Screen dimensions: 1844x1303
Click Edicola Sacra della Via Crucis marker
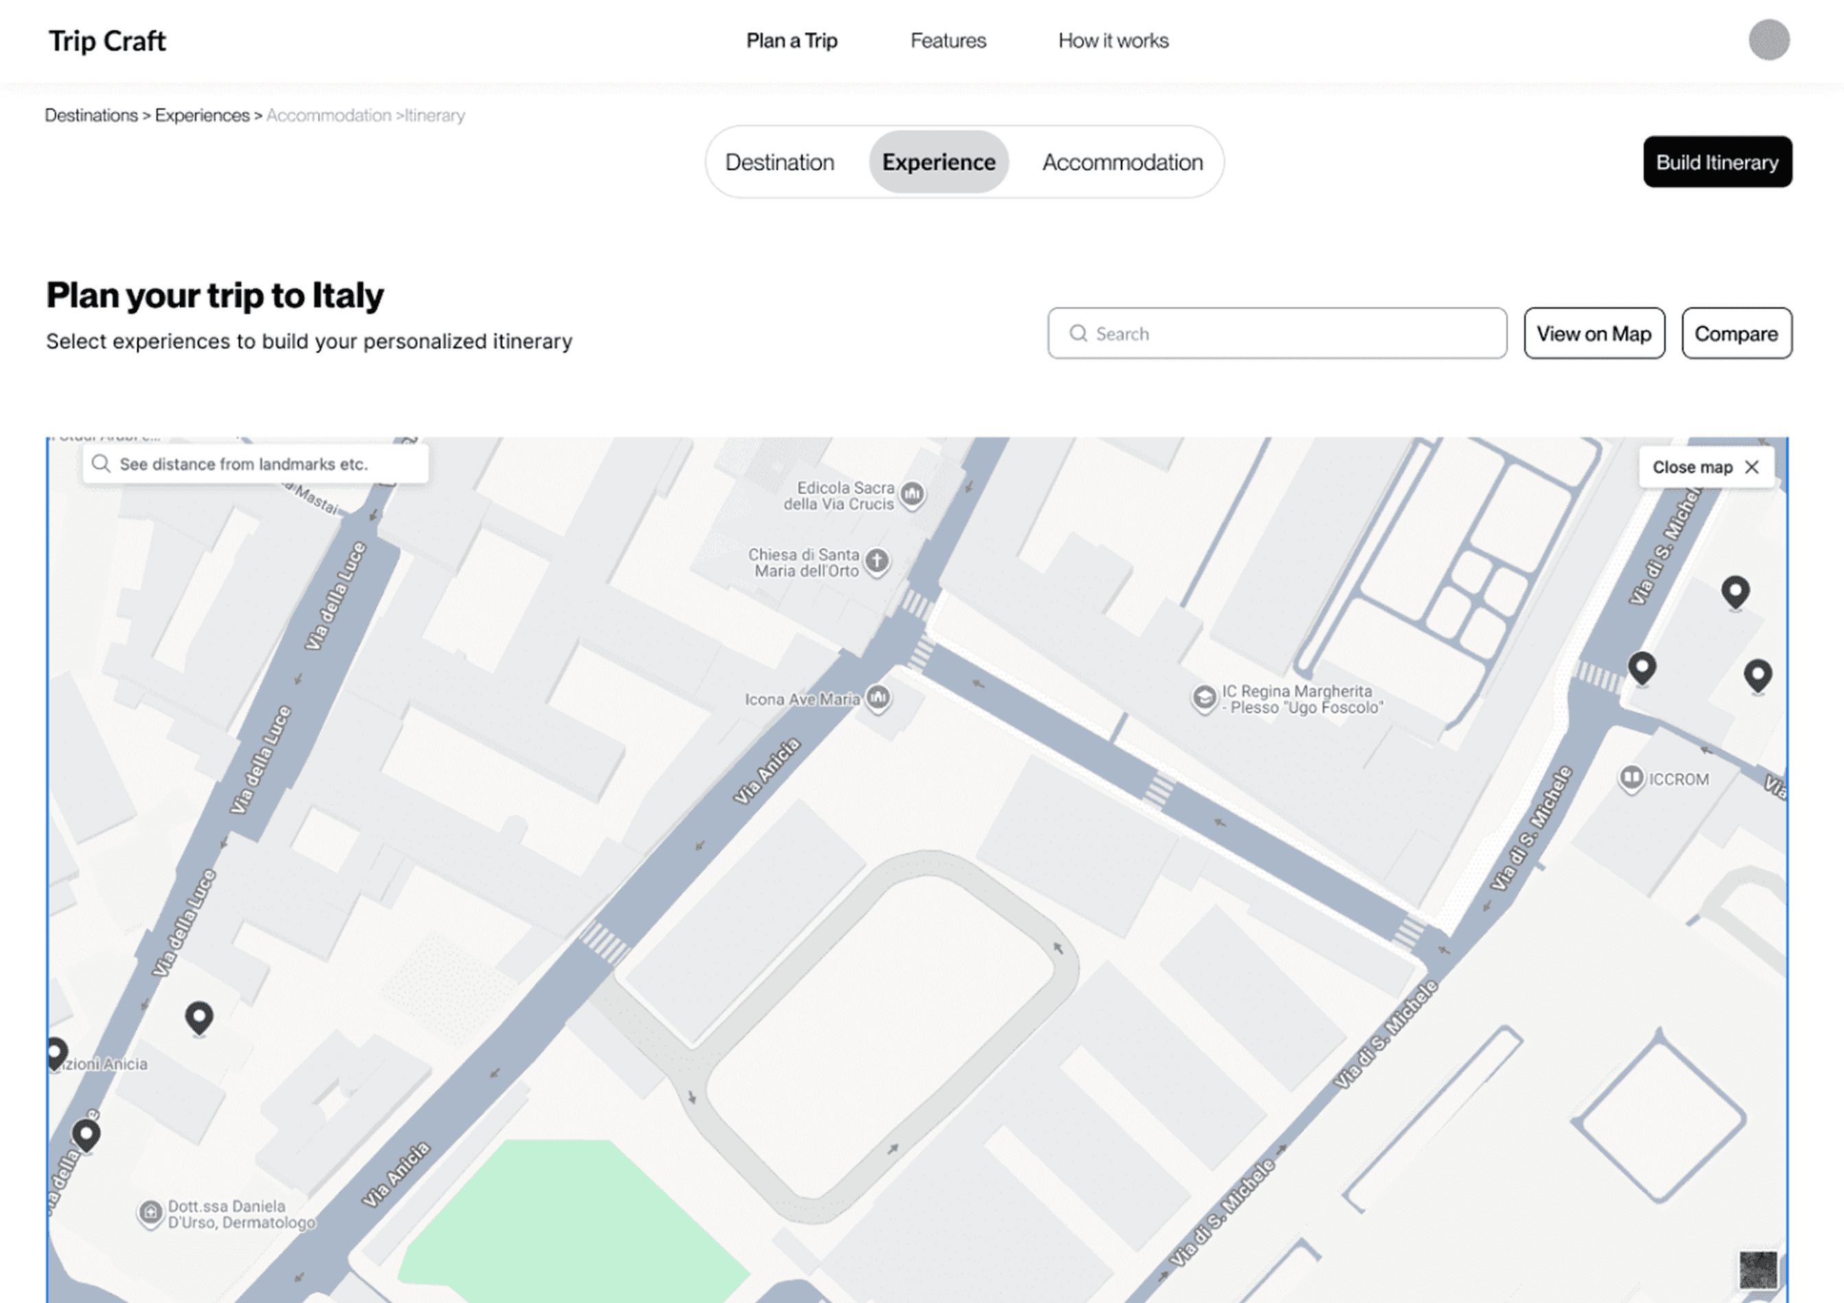(x=912, y=494)
